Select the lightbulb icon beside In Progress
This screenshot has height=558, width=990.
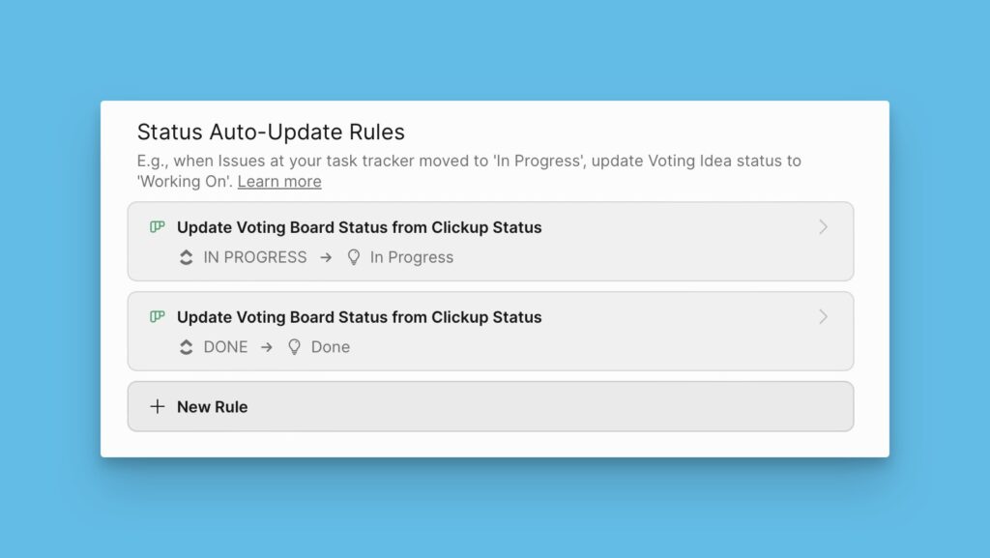coord(353,257)
